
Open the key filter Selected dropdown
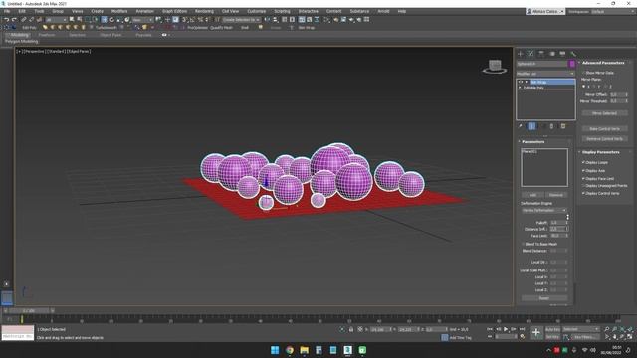581,329
